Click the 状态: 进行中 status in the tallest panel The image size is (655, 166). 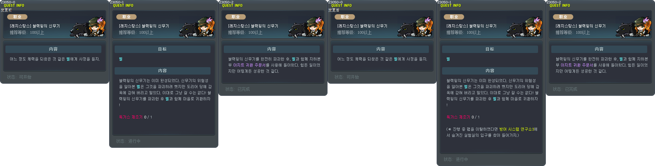click(456, 160)
